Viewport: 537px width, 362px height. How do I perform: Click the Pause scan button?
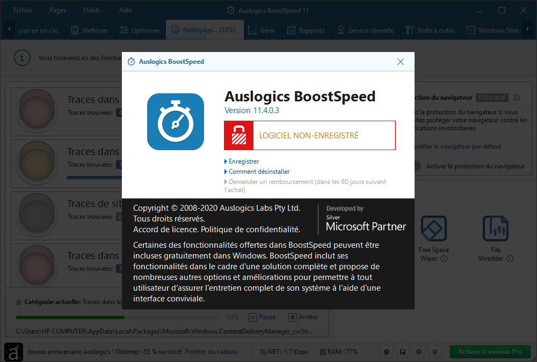tap(262, 317)
